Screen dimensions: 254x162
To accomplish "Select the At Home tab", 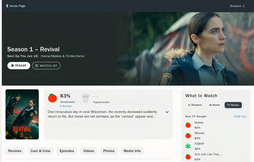I will [x=214, y=105].
